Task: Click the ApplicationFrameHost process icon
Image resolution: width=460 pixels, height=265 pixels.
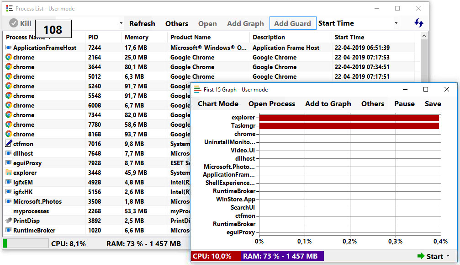Action: (9, 47)
